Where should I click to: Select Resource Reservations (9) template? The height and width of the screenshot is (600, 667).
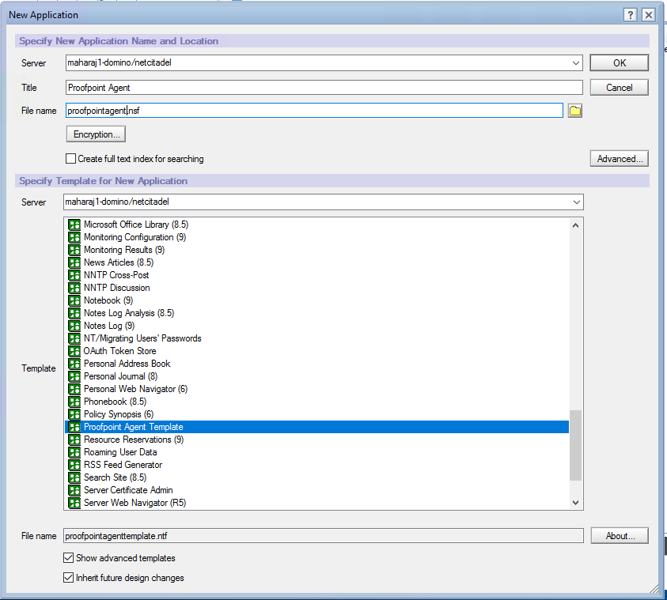pos(316,440)
